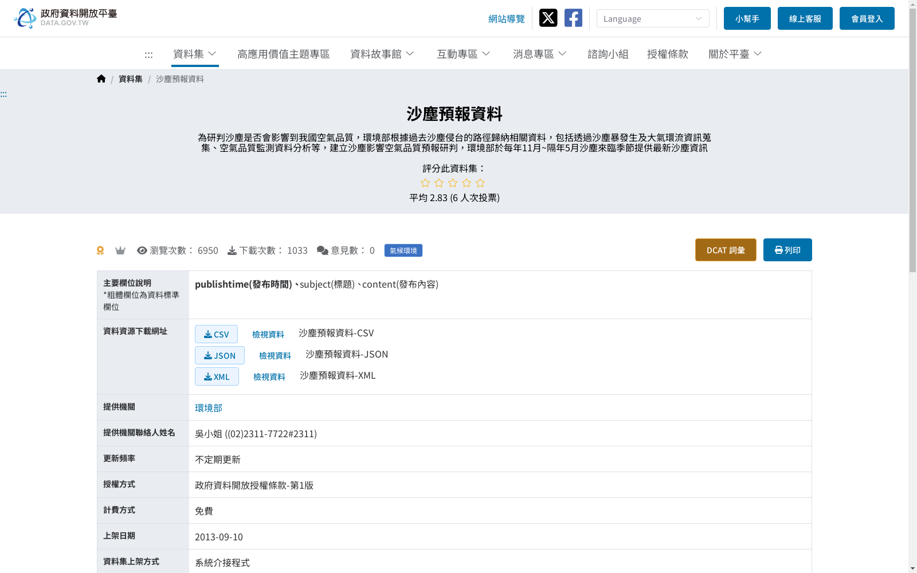Screen dimensions: 917x573
Task: Click the 沙塵預報資料 page heading
Action: (454, 113)
